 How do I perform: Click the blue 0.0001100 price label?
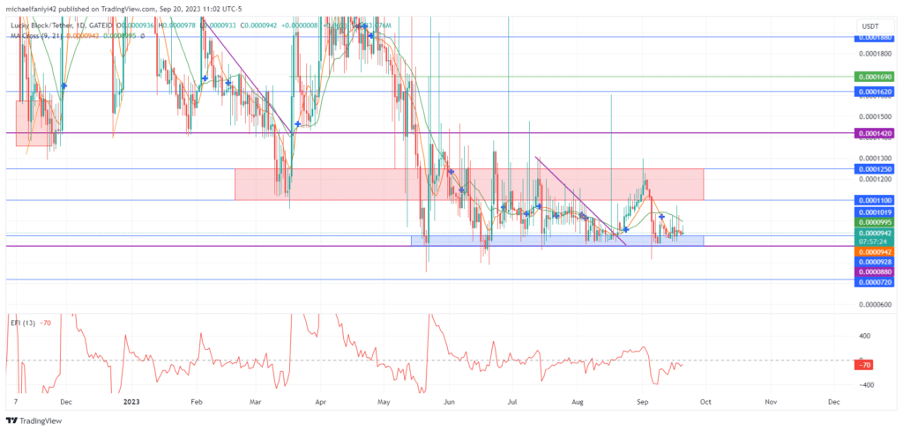coord(872,200)
